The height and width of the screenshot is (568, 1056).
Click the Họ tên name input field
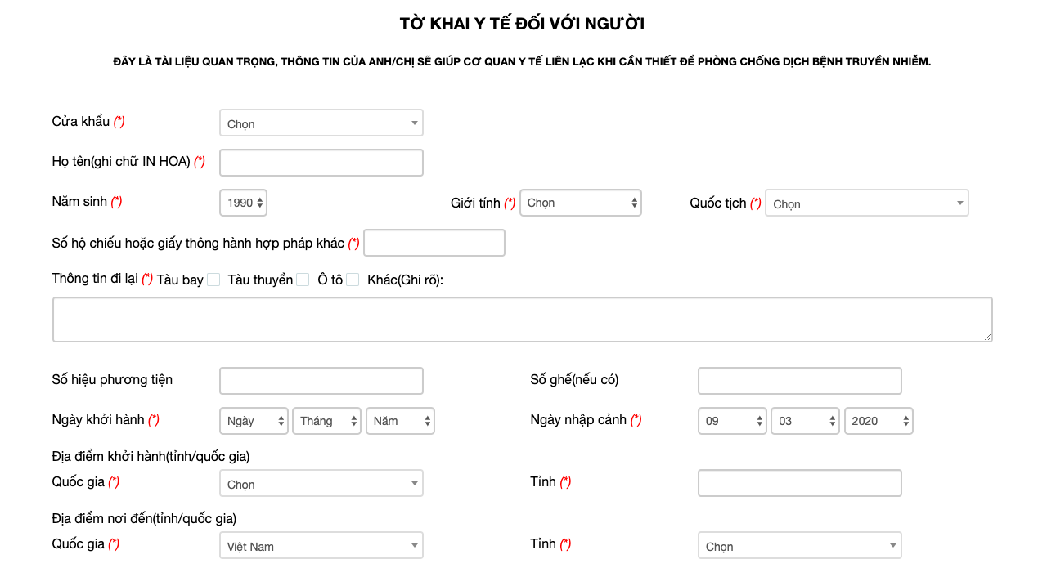pos(321,162)
